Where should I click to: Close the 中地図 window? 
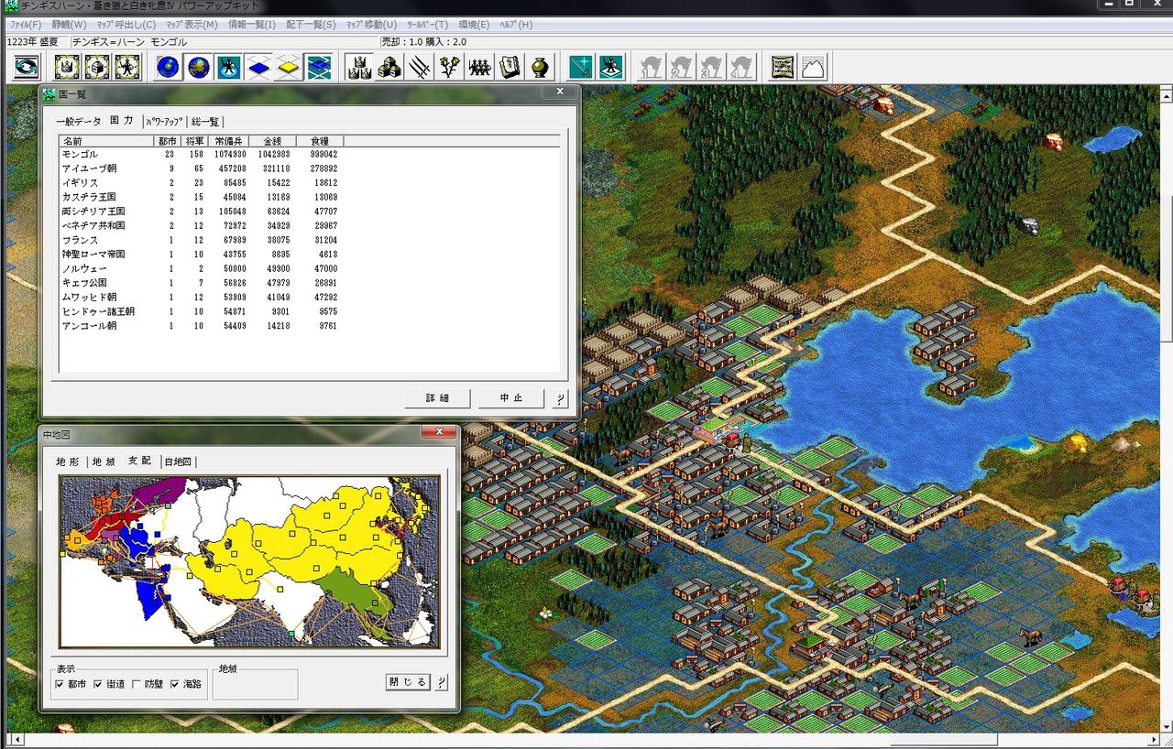tap(438, 432)
